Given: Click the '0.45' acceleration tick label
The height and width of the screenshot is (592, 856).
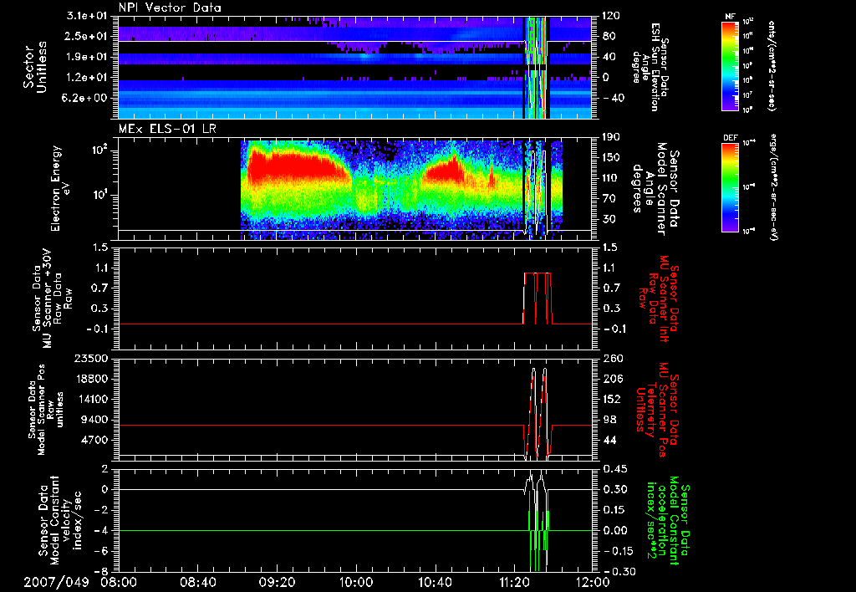Looking at the screenshot, I should pyautogui.click(x=614, y=469).
